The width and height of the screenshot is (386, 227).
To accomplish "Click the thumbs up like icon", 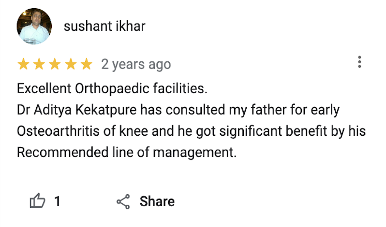I will (x=37, y=201).
